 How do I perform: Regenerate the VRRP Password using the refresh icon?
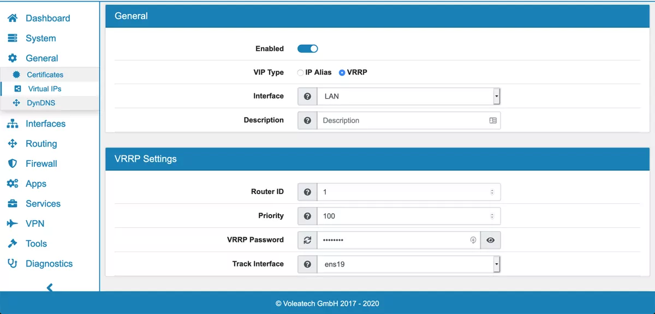307,240
